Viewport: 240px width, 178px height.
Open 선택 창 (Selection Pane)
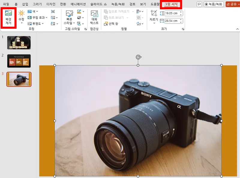point(111,24)
